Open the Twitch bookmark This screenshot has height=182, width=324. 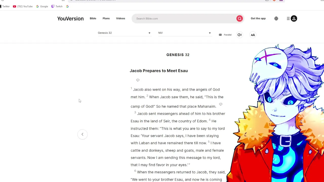pyautogui.click(x=57, y=6)
